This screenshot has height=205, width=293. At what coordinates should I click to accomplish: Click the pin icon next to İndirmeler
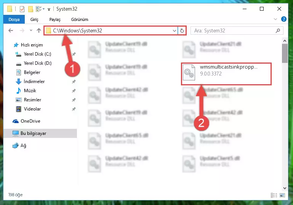[x=74, y=82]
